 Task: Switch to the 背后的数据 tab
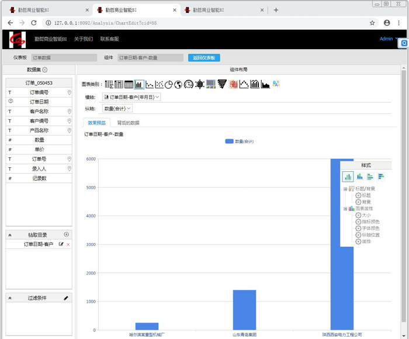point(128,123)
